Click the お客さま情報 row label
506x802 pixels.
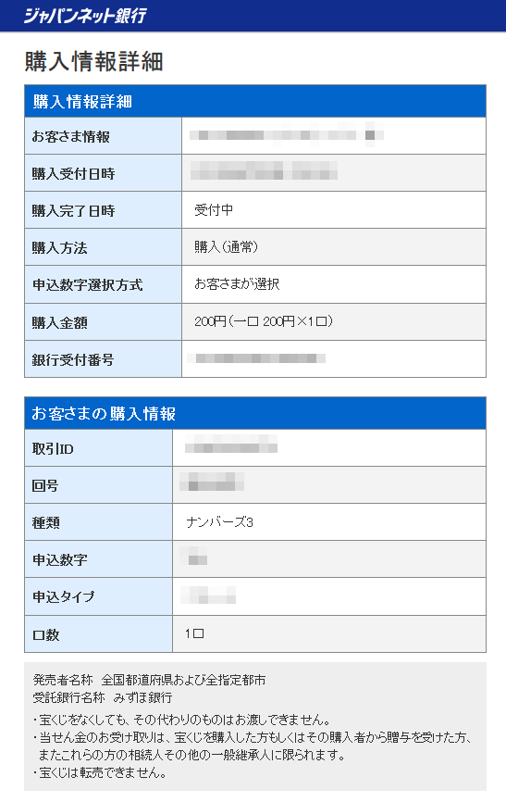[x=70, y=136]
